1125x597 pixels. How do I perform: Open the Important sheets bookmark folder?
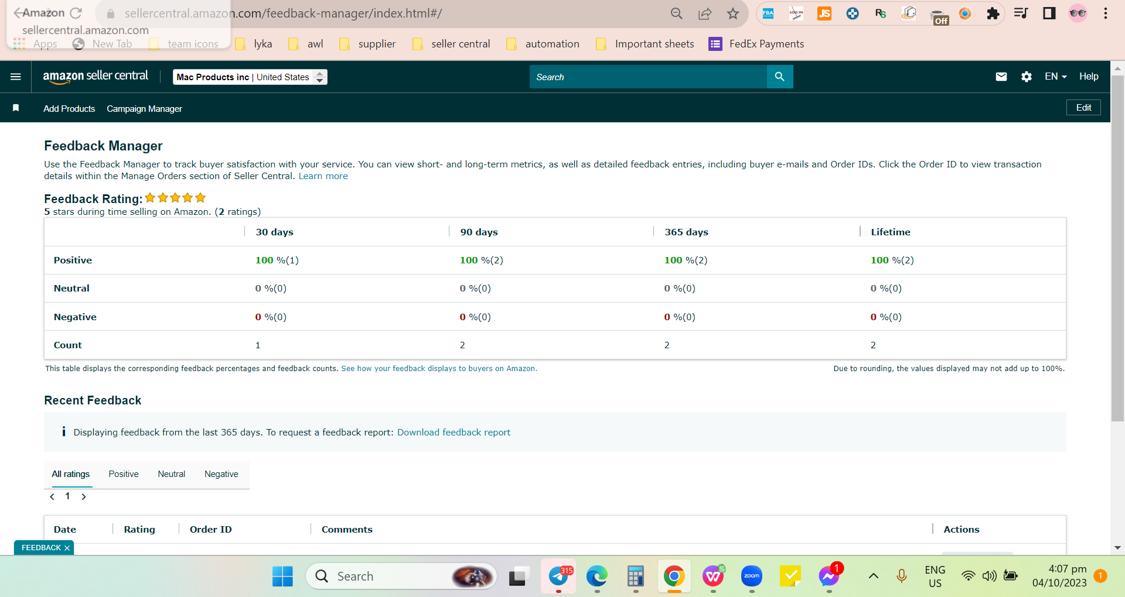[x=645, y=44]
